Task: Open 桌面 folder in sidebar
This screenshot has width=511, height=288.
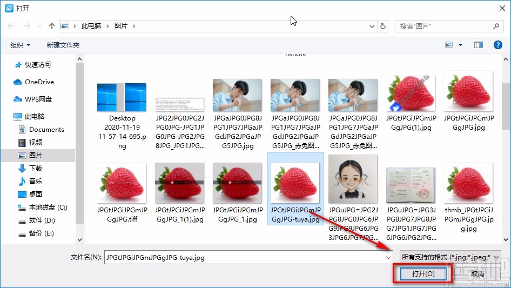Action: (x=30, y=195)
